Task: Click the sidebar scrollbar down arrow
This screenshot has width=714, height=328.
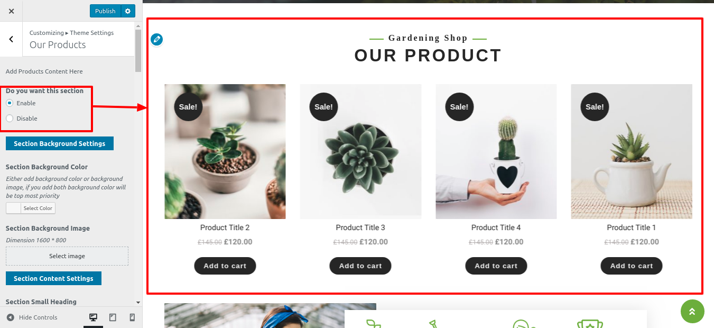Action: 138,303
